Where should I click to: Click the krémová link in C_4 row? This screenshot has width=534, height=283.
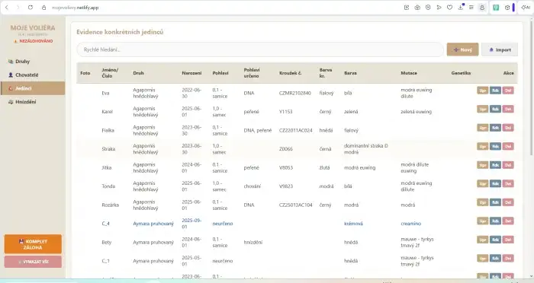(353, 224)
